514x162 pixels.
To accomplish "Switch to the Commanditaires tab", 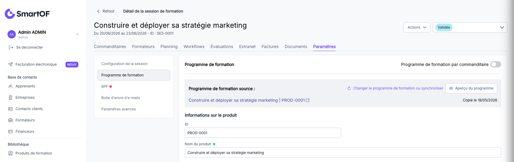I will coord(110,47).
